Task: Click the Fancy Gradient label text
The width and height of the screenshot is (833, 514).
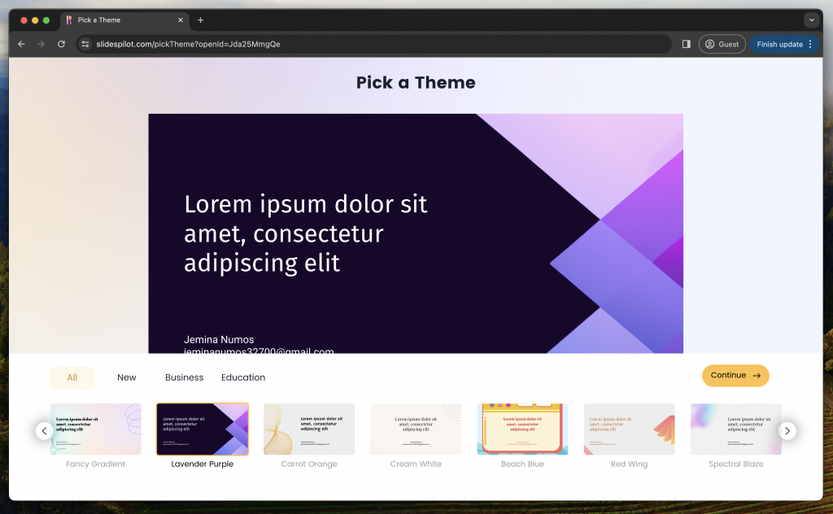Action: (x=96, y=464)
